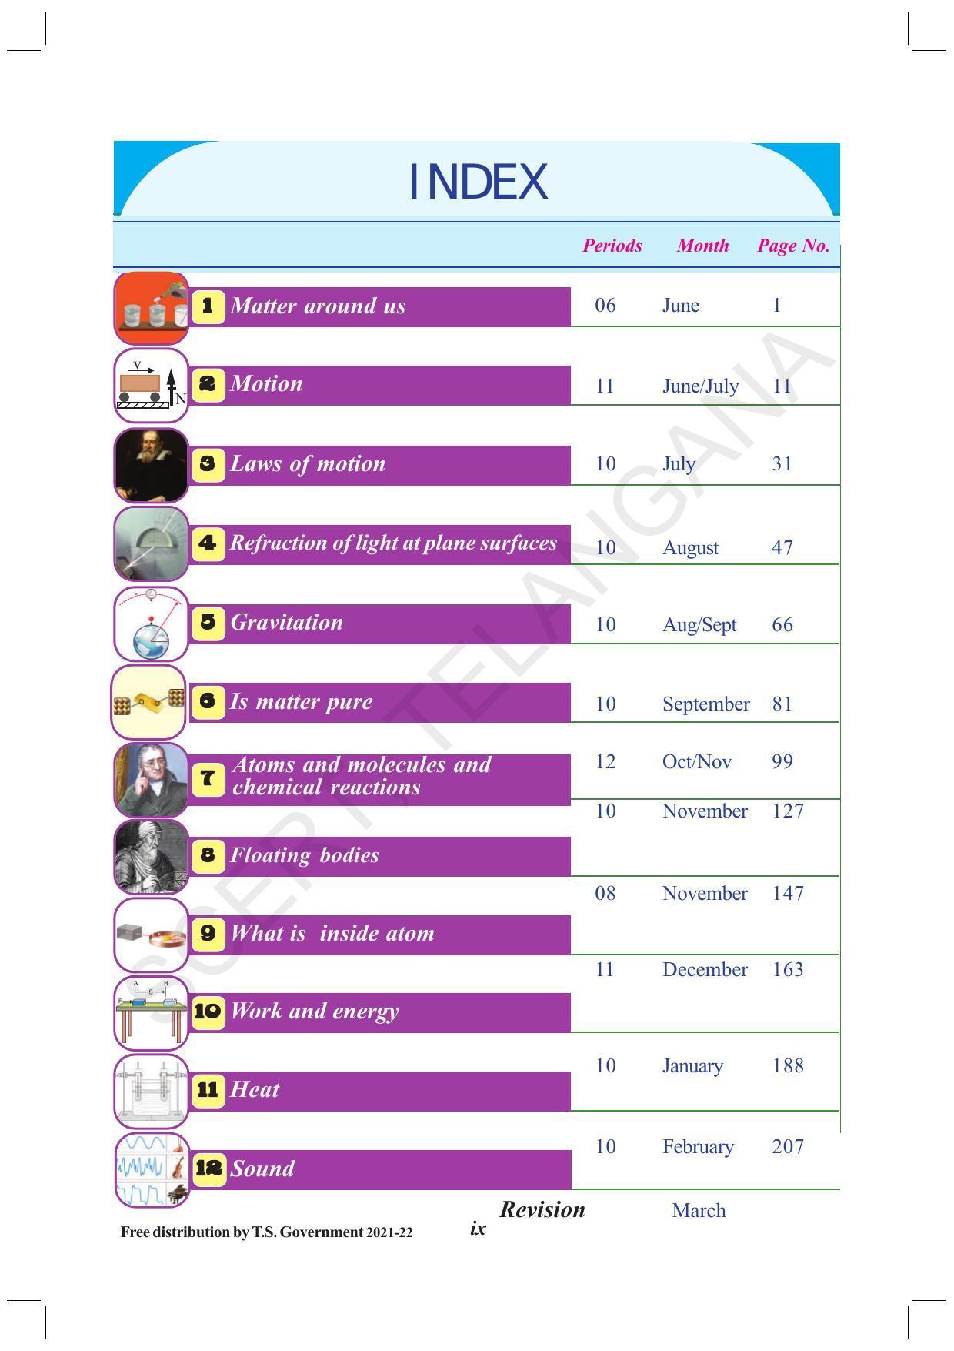Click the gold bar icon for Is matter pure
Screen dimensions: 954x1351
pyautogui.click(x=149, y=703)
